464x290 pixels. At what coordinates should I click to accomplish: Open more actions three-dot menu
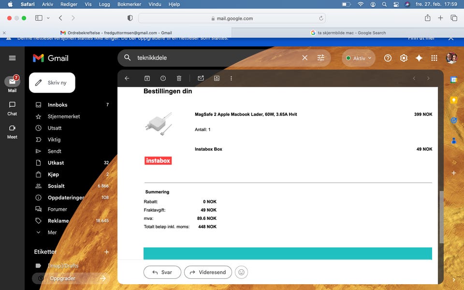(231, 78)
